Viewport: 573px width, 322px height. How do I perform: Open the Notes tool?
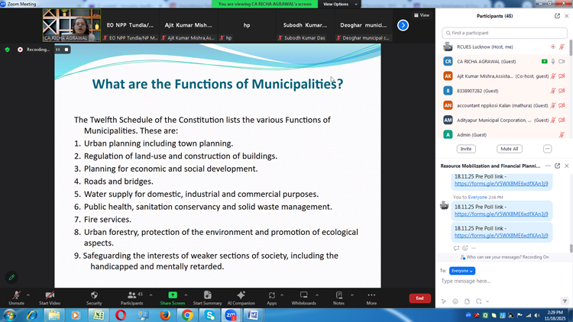338,297
